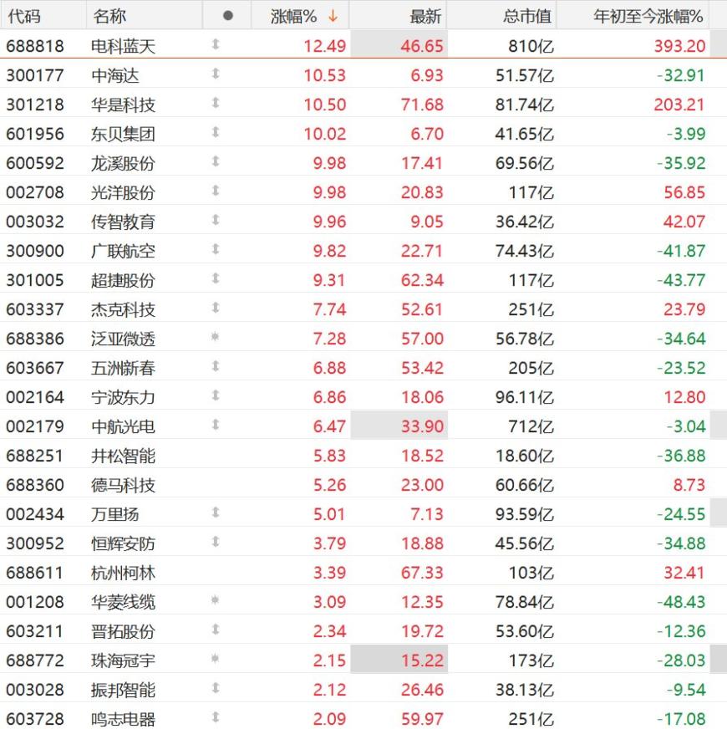Select stock name 广联航空
Screen dimensions: 727x729
tap(123, 251)
